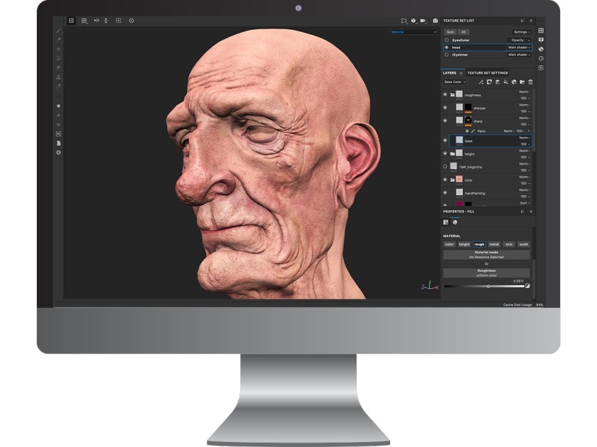Open the Opacity shader dropdown for EyesOuter
Screen dimensions: 597x447
tap(519, 40)
